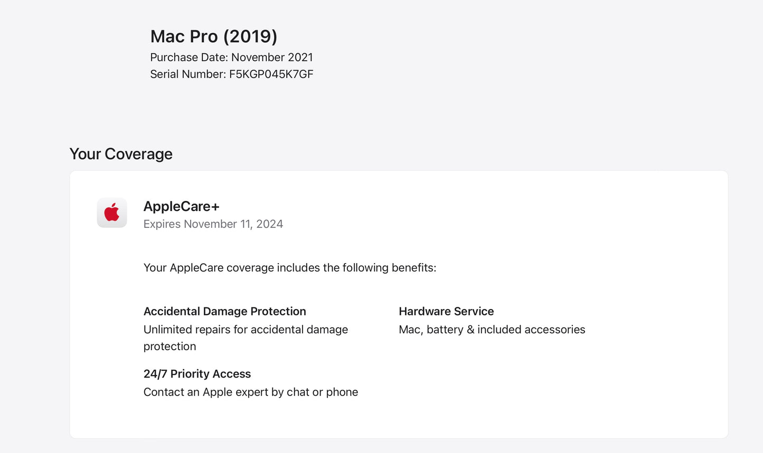
Task: Click the Hardware Service benefit
Action: [446, 311]
